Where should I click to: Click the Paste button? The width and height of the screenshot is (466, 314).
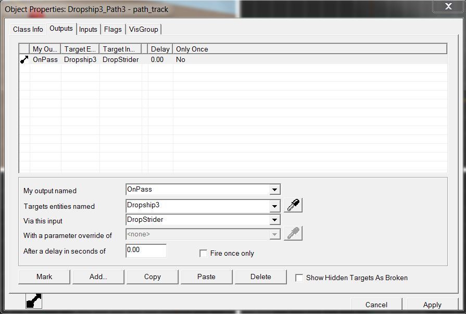(207, 277)
